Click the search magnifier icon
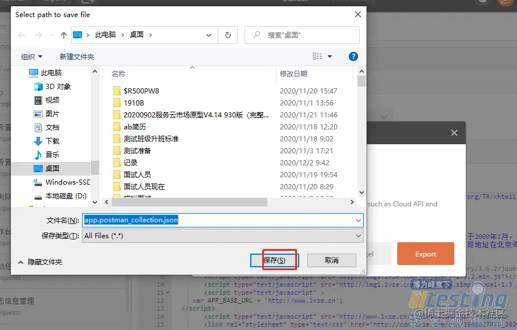The width and height of the screenshot is (517, 330). point(257,35)
